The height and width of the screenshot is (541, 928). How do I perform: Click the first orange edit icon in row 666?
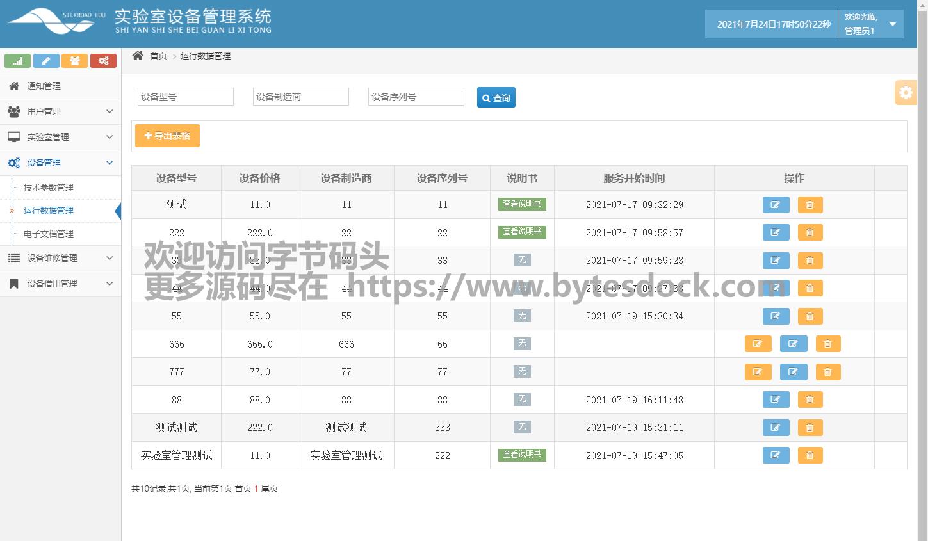pos(758,344)
